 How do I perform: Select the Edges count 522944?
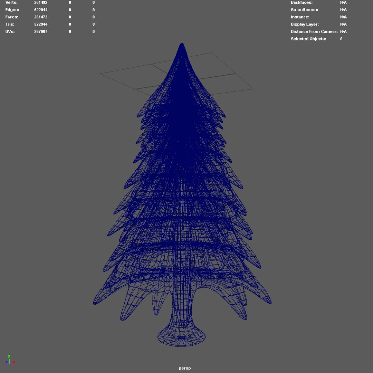41,10
